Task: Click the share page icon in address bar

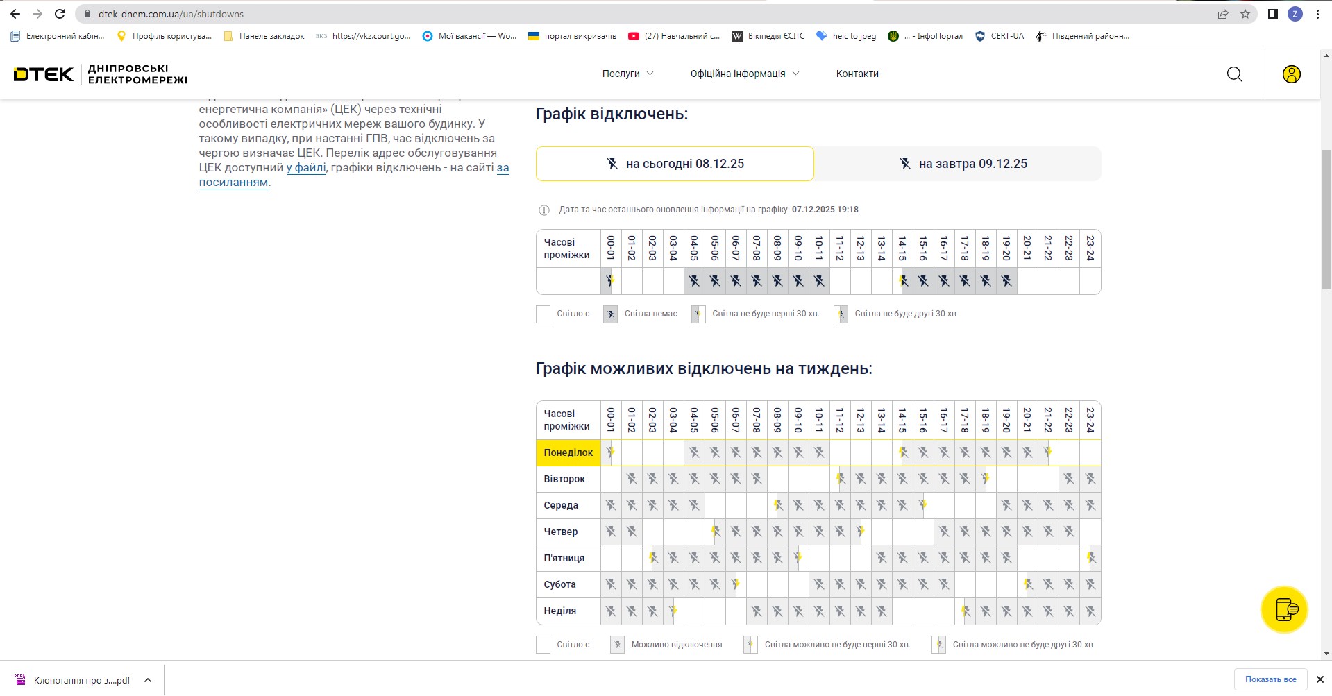Action: point(1223,14)
